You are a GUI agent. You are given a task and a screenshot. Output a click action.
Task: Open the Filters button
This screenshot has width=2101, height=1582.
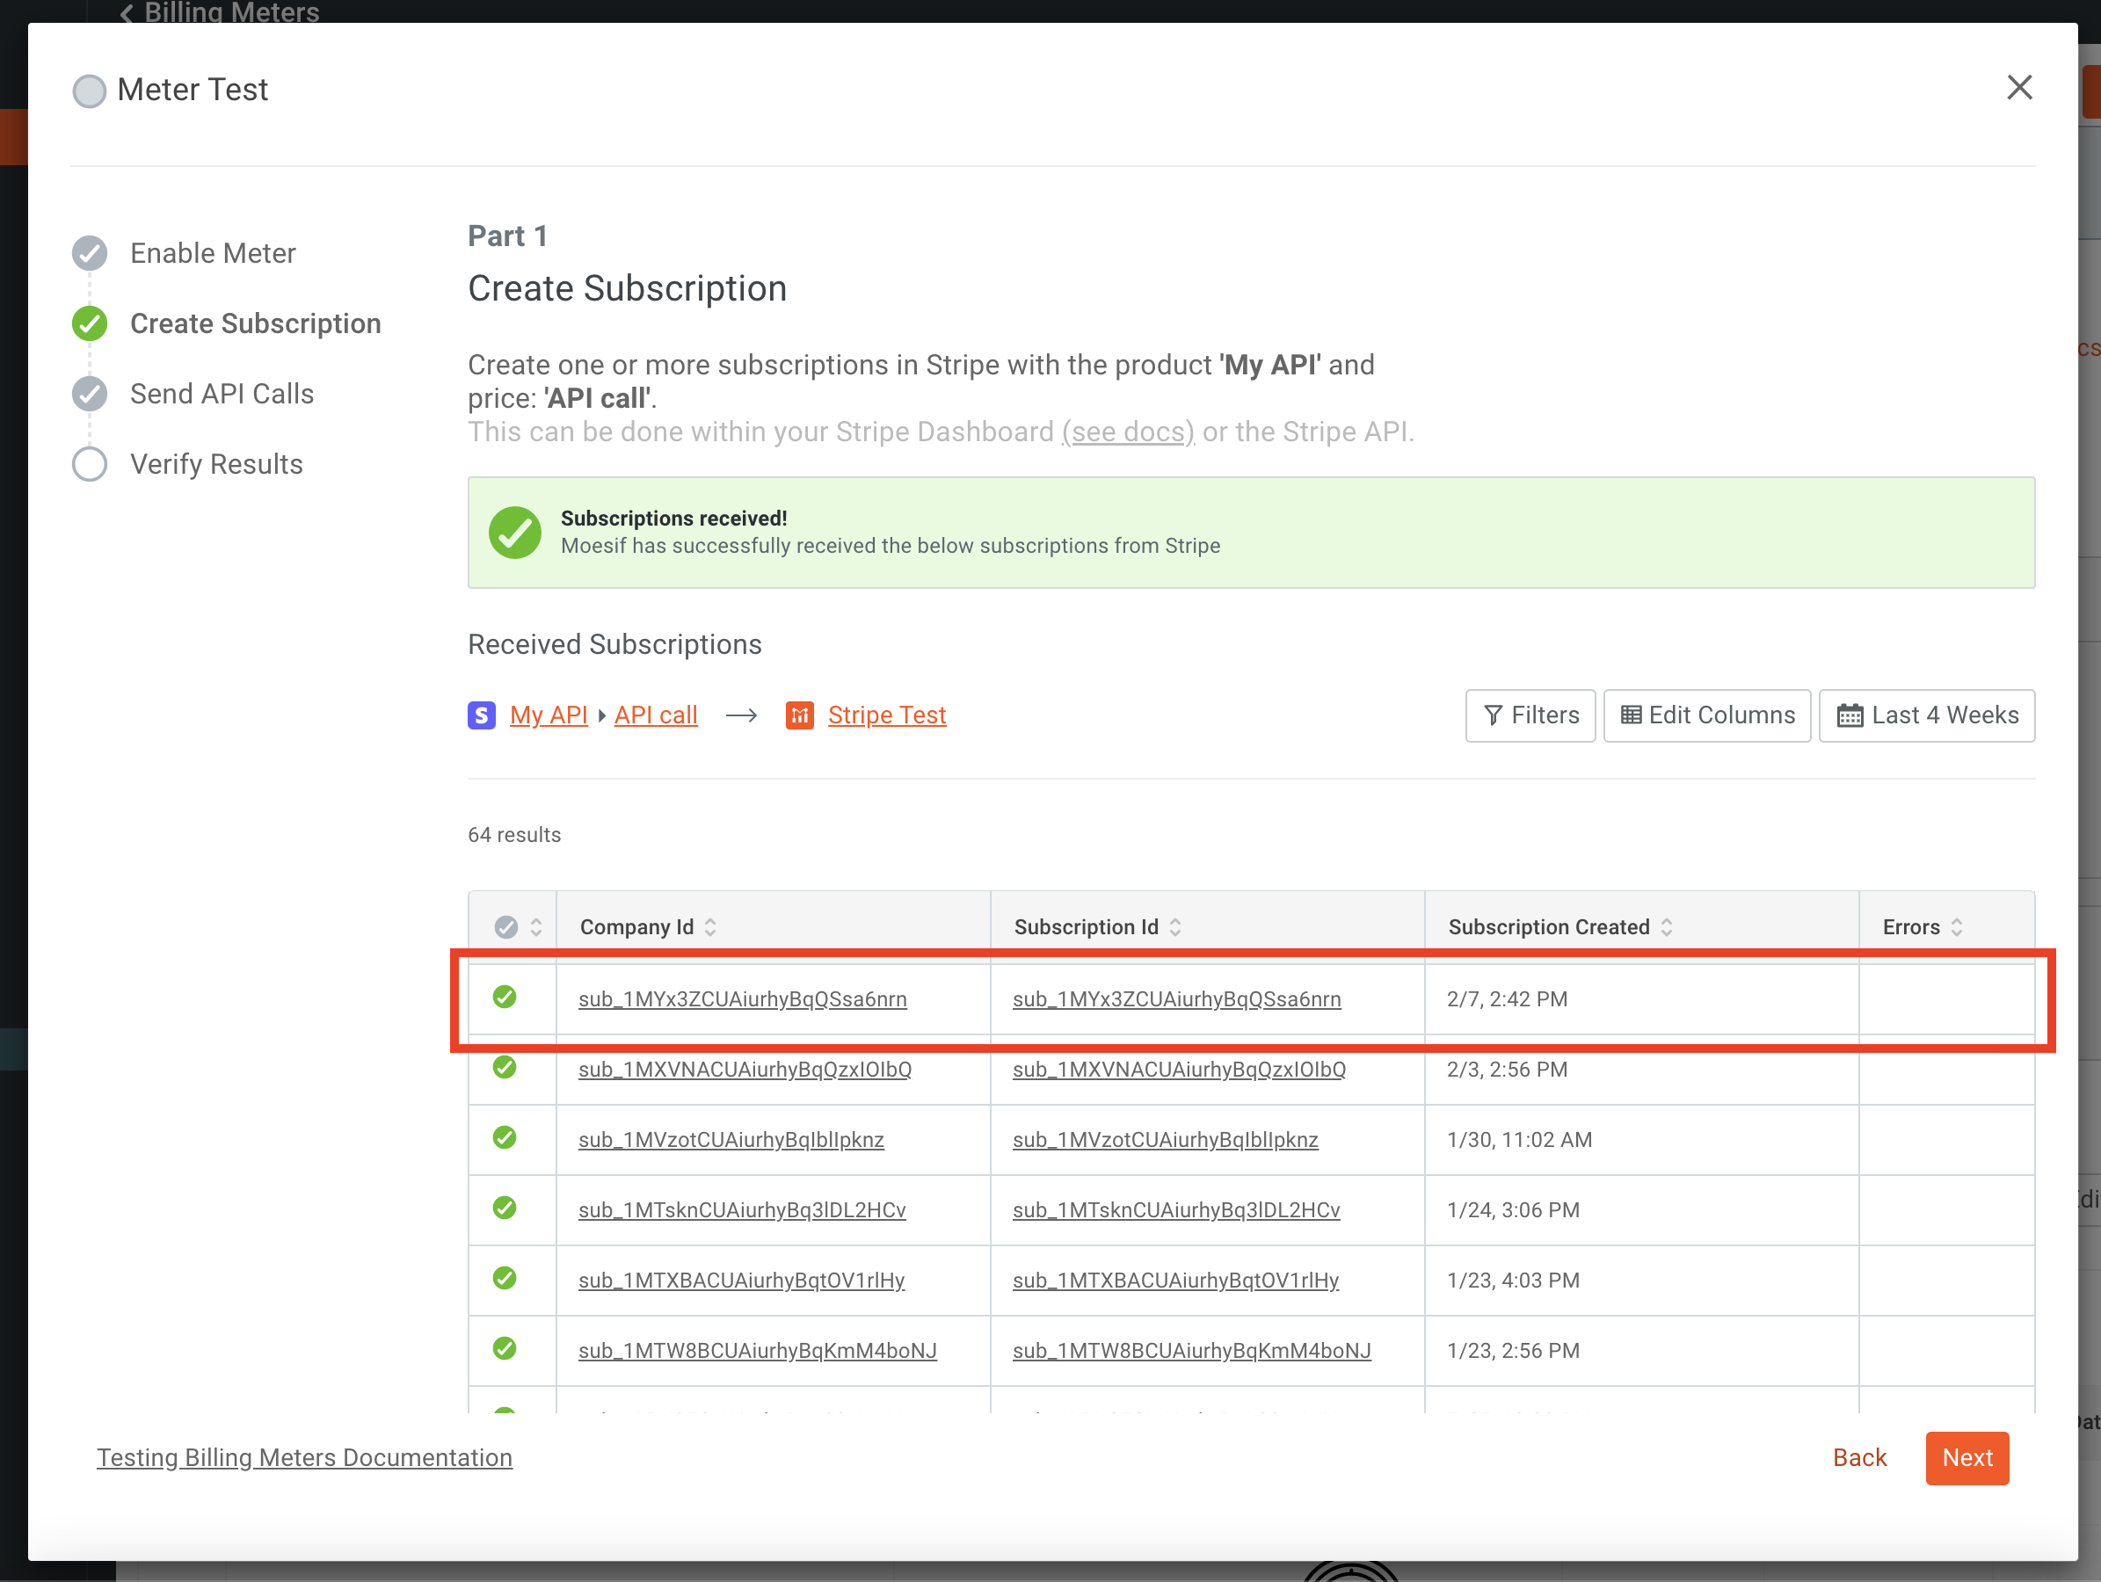click(x=1530, y=715)
